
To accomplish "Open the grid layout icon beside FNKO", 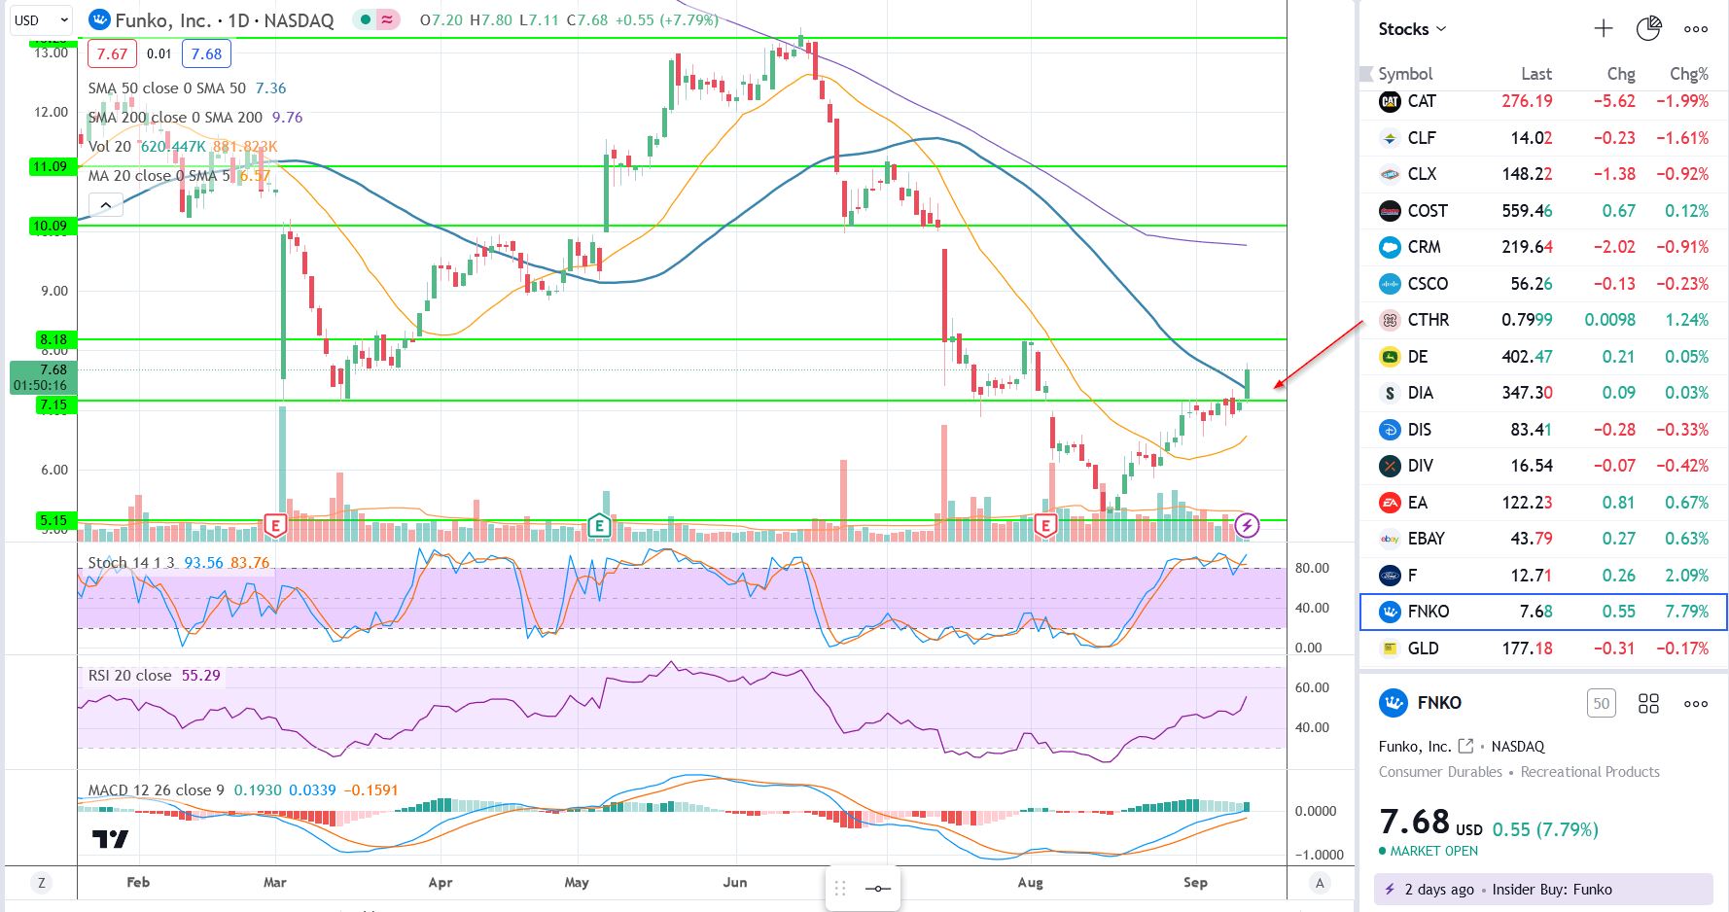I will [x=1648, y=703].
